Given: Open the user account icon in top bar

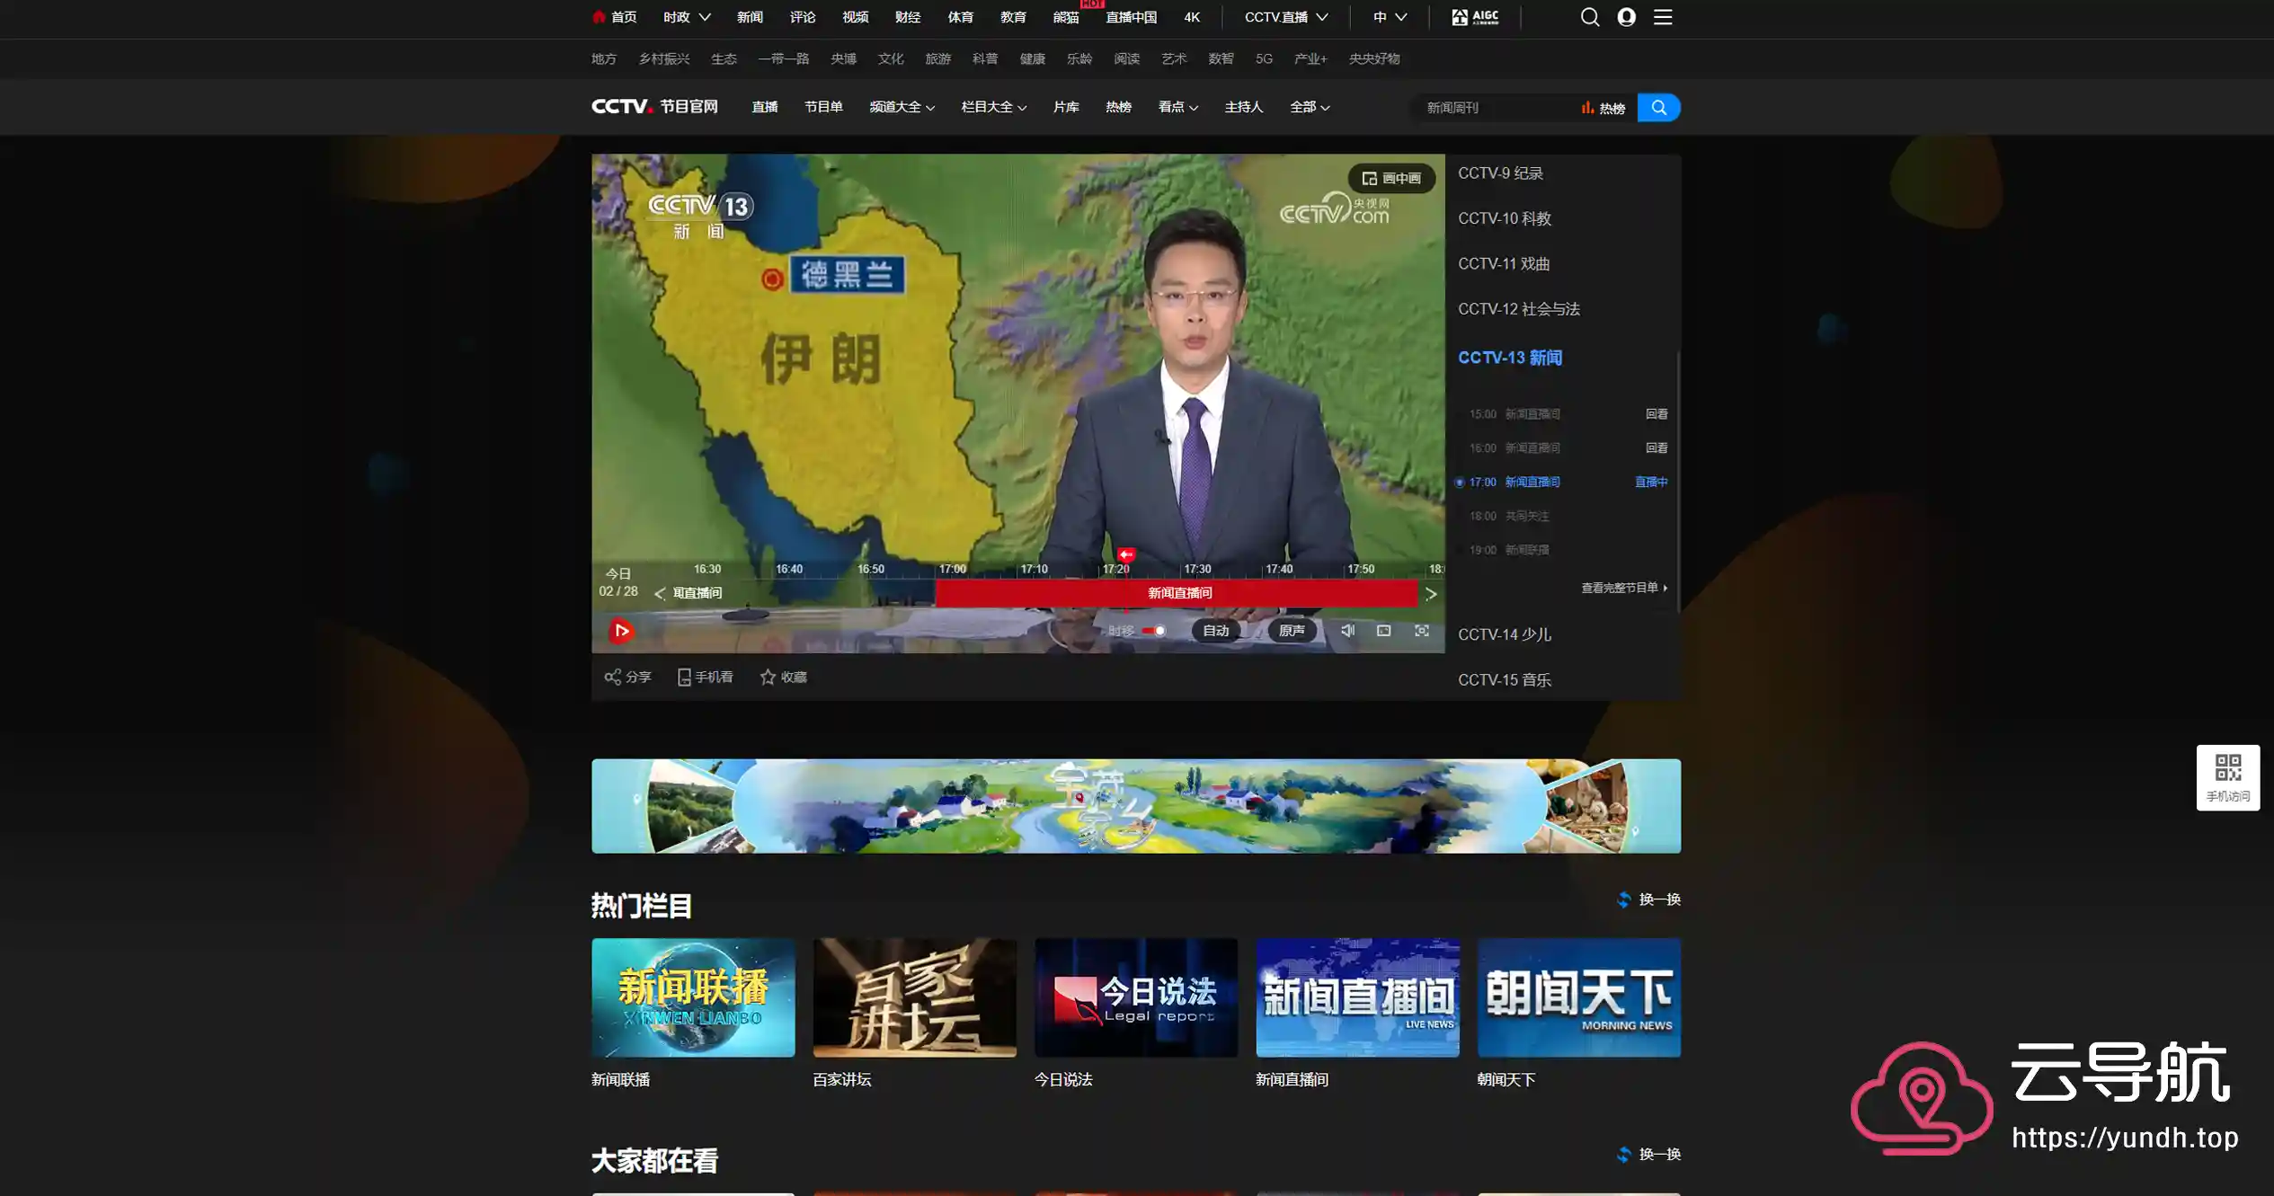Looking at the screenshot, I should 1626,17.
